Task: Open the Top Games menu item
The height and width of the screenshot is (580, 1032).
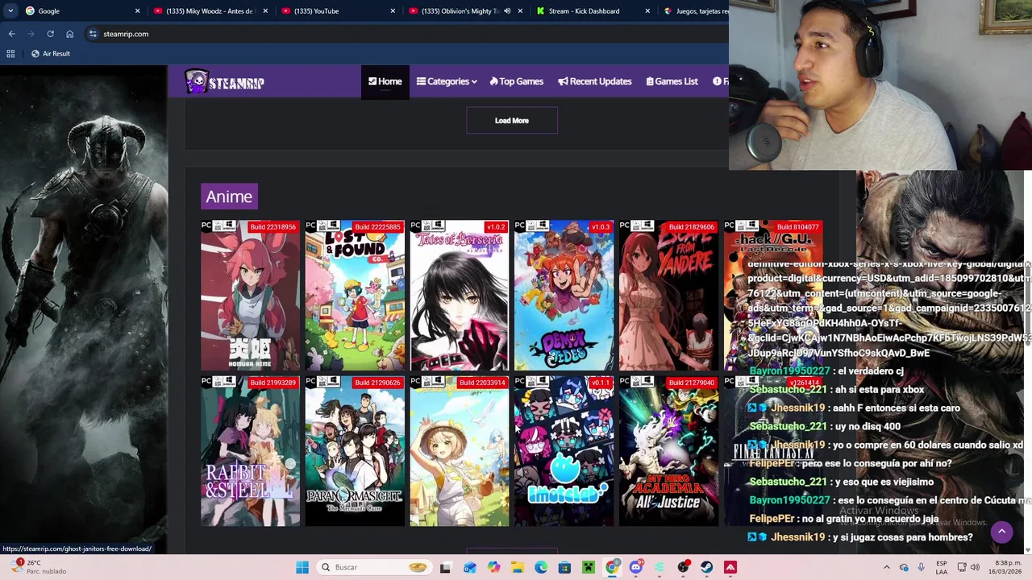Action: (x=516, y=81)
